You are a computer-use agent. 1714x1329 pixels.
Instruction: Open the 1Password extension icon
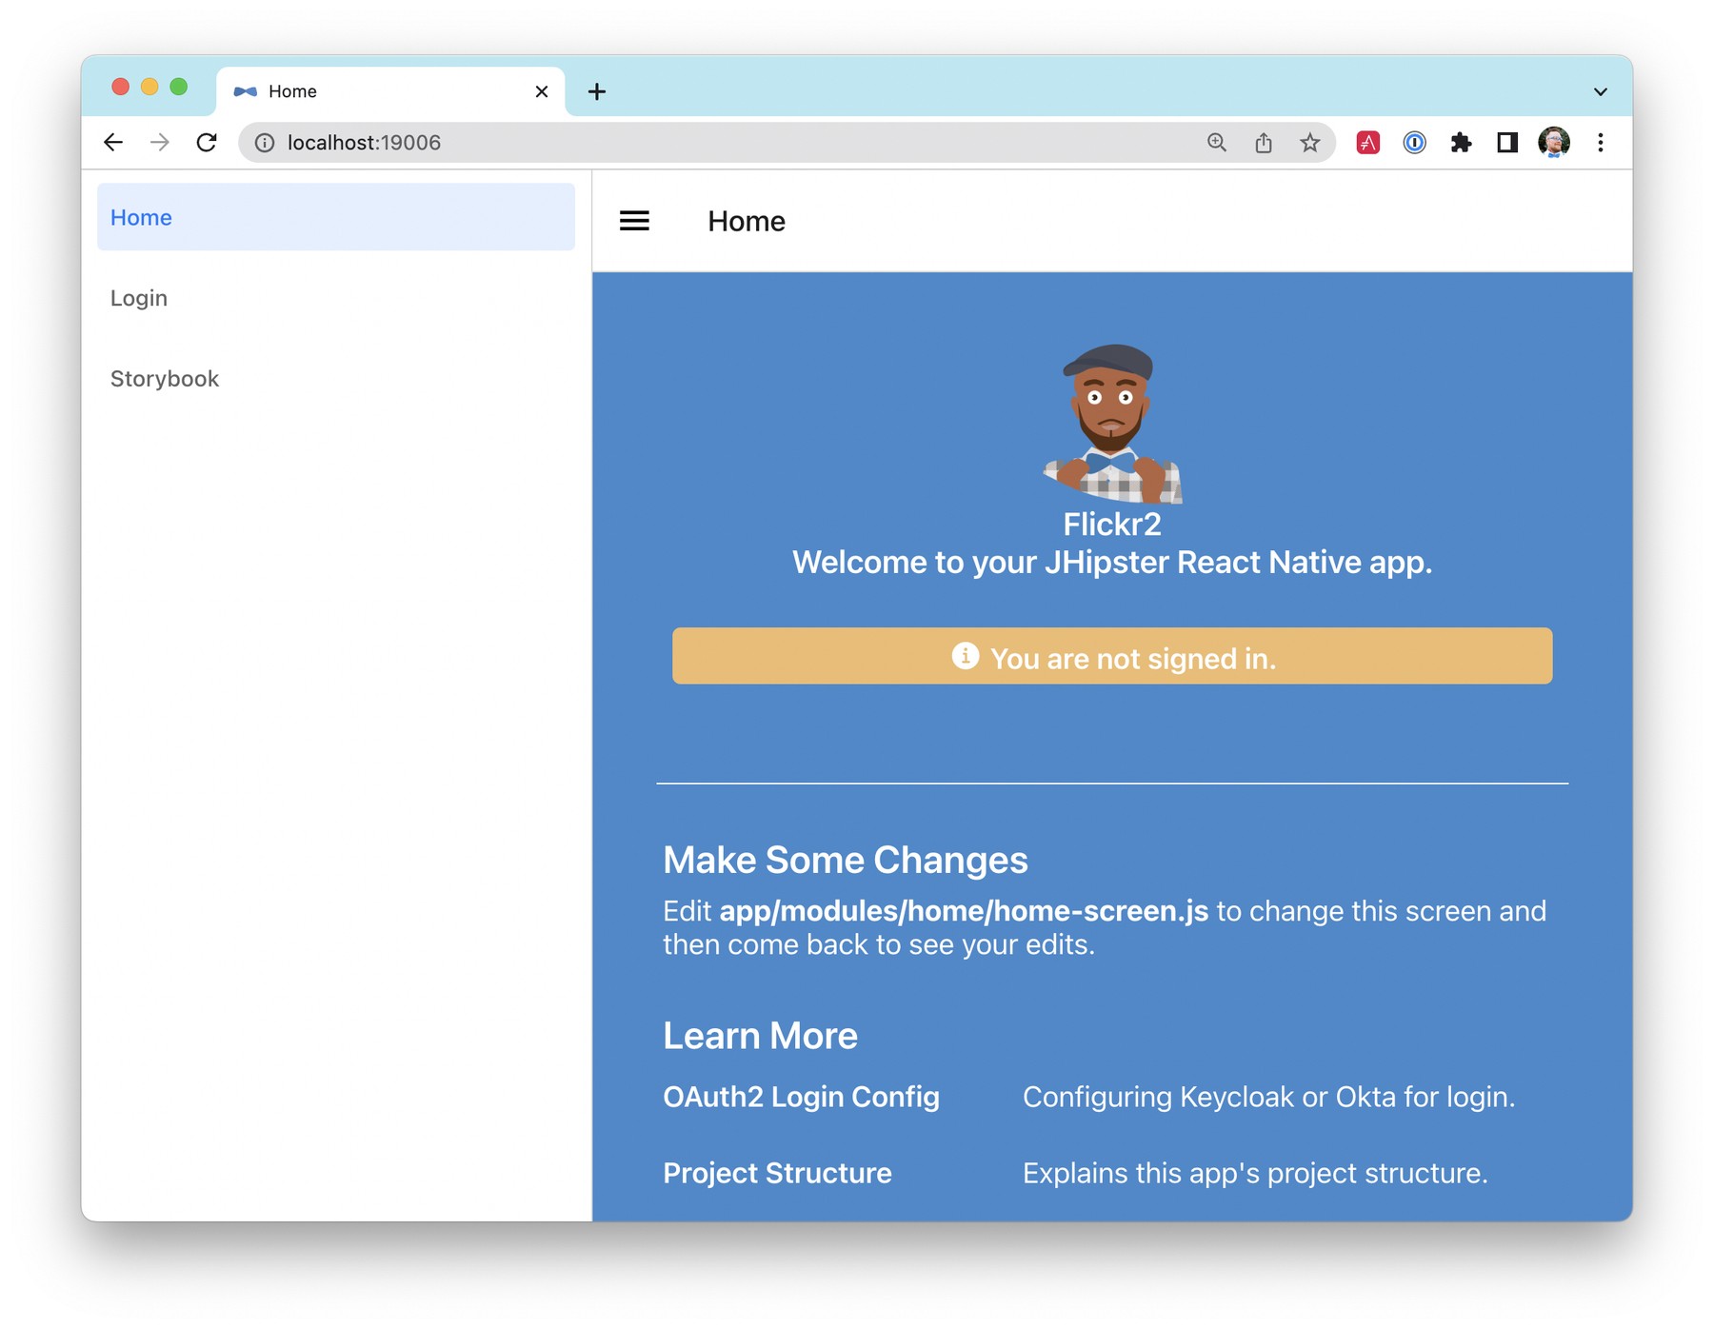pyautogui.click(x=1415, y=143)
